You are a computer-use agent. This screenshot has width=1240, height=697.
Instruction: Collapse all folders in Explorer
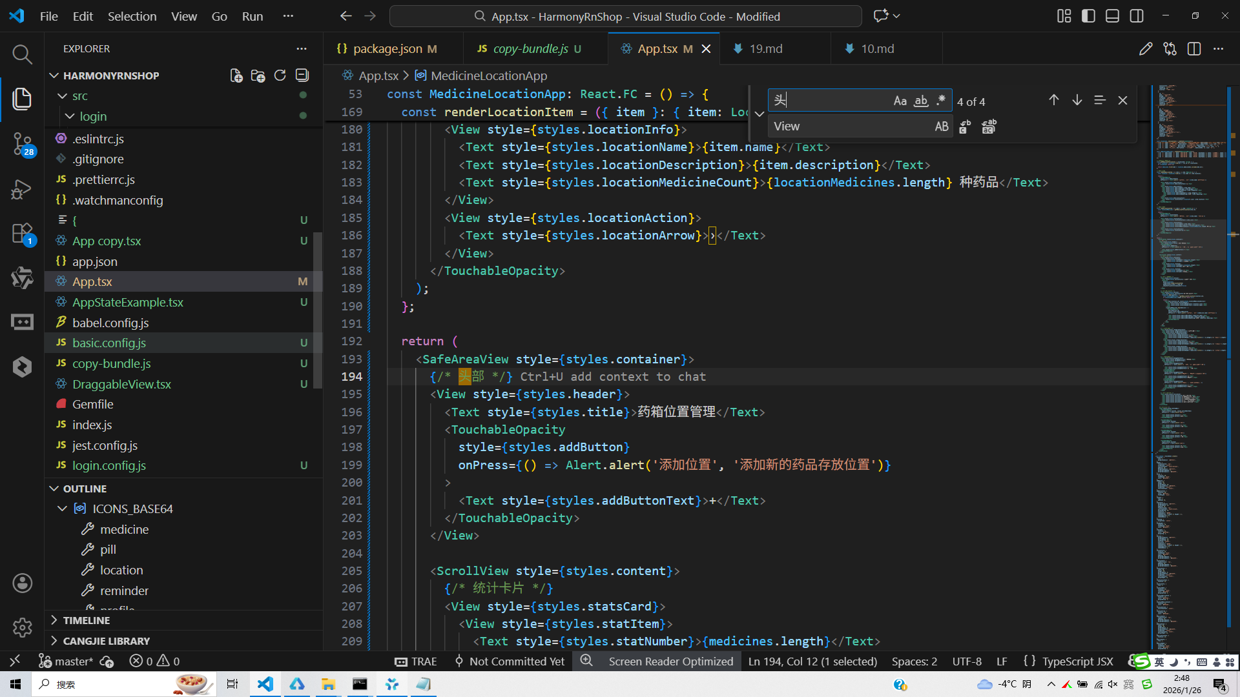click(302, 76)
